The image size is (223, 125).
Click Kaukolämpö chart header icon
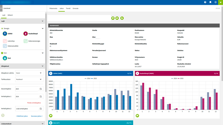[137, 73]
